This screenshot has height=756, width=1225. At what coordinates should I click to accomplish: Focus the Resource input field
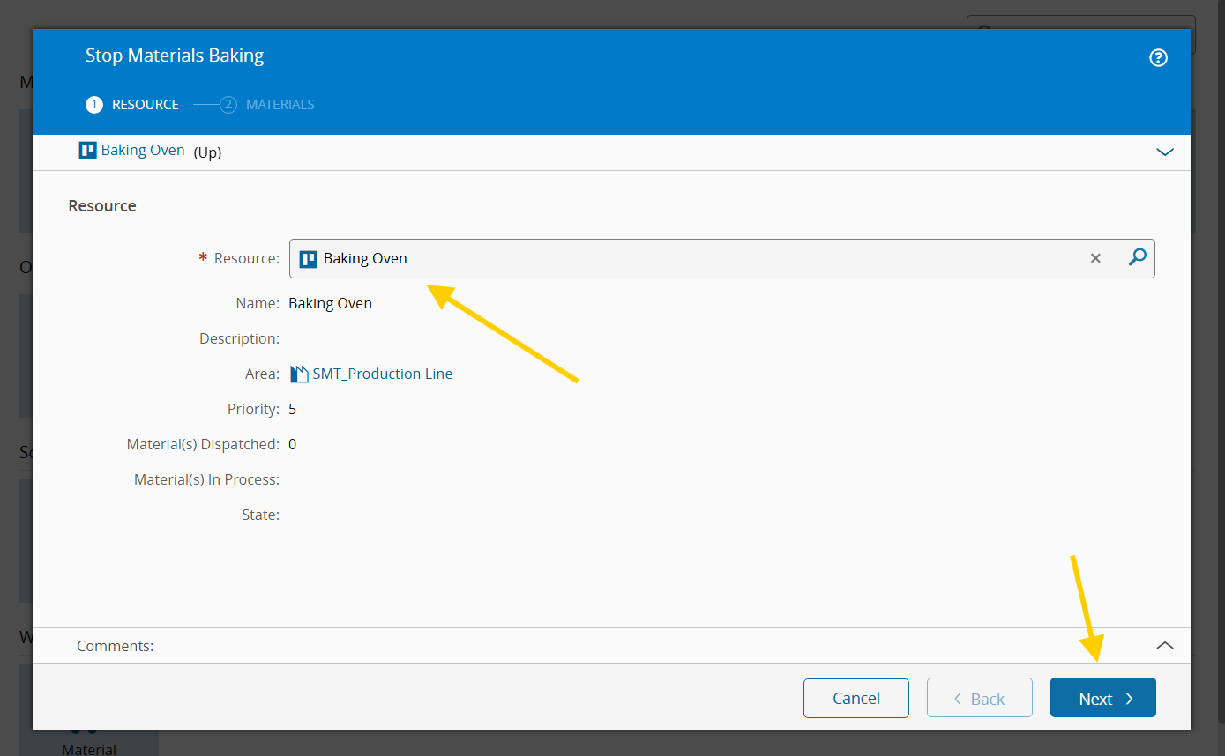coord(688,259)
